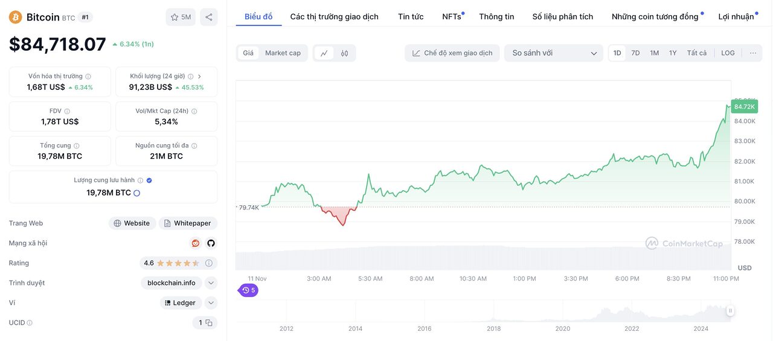Image resolution: width=773 pixels, height=341 pixels.
Task: Click info icon next to Nguồn cung tối đa
Action: pyautogui.click(x=194, y=145)
